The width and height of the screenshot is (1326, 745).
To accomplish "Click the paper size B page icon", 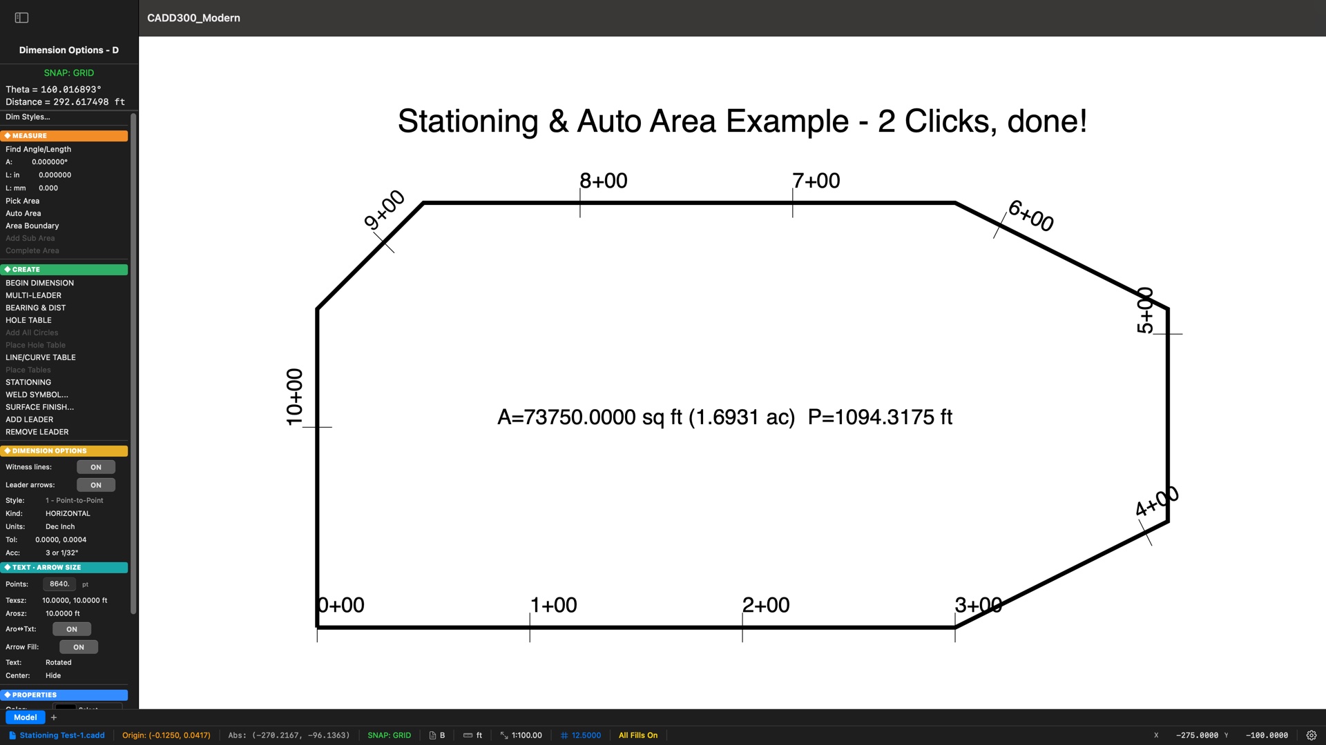I will 432,735.
